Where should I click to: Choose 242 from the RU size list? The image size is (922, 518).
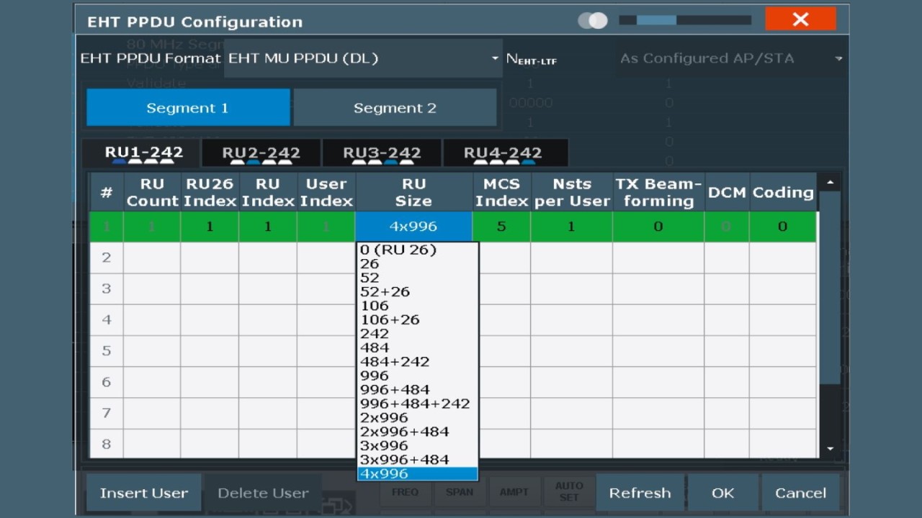tap(418, 334)
